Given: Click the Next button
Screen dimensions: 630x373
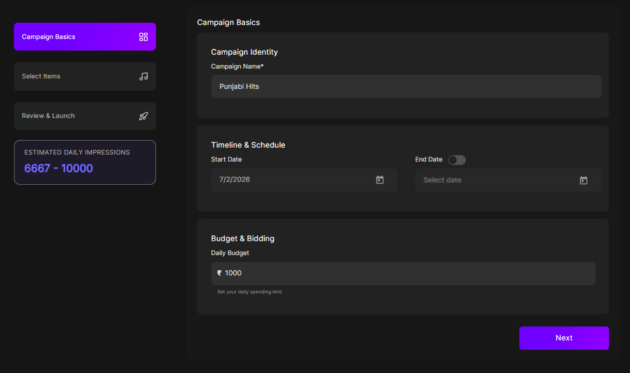Looking at the screenshot, I should (564, 338).
